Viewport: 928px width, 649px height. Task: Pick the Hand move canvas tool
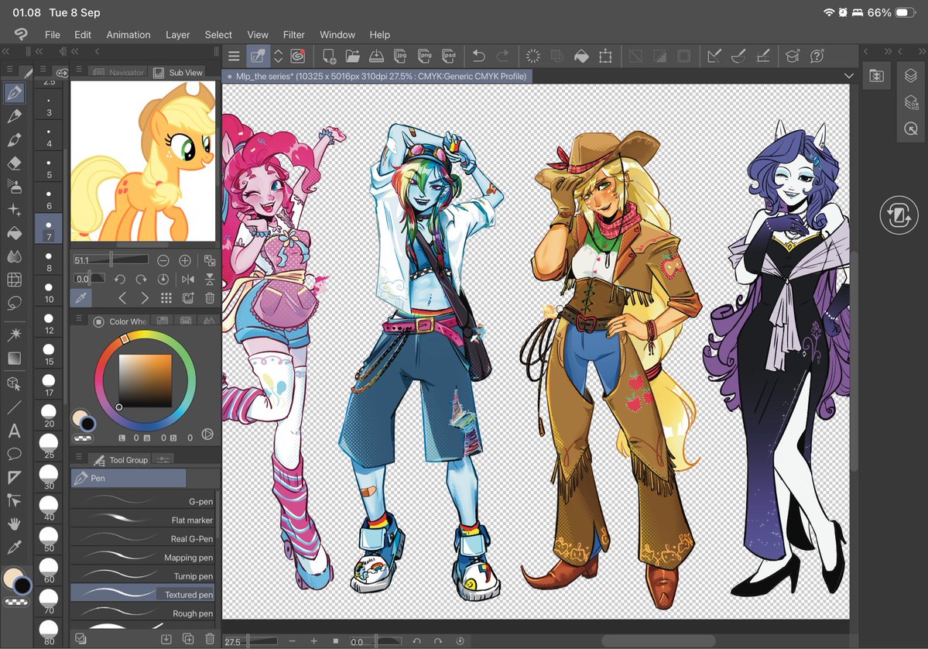pos(14,524)
